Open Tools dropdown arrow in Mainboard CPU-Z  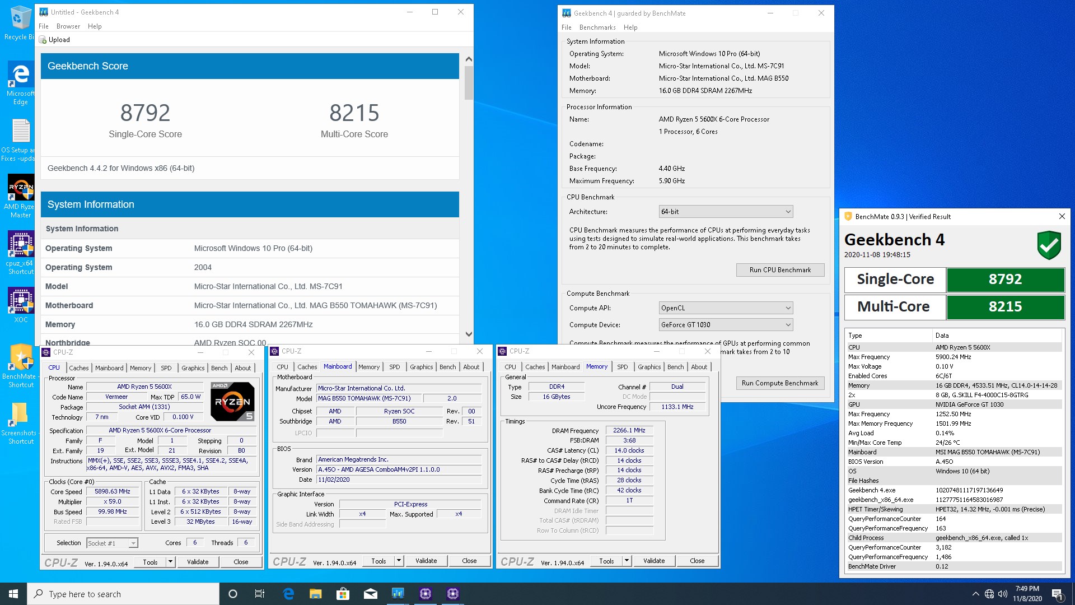coord(399,561)
